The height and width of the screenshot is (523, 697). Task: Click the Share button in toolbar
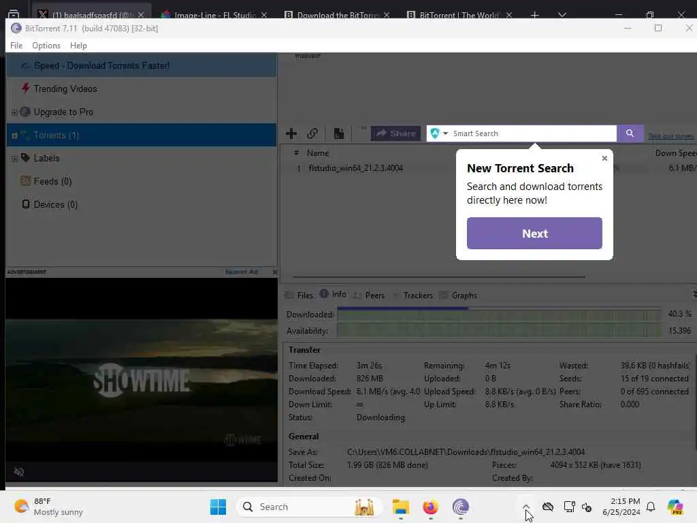pos(395,133)
